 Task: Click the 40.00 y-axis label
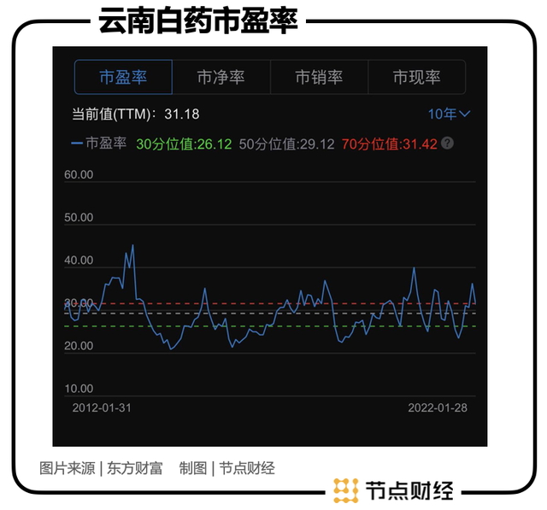(x=79, y=261)
